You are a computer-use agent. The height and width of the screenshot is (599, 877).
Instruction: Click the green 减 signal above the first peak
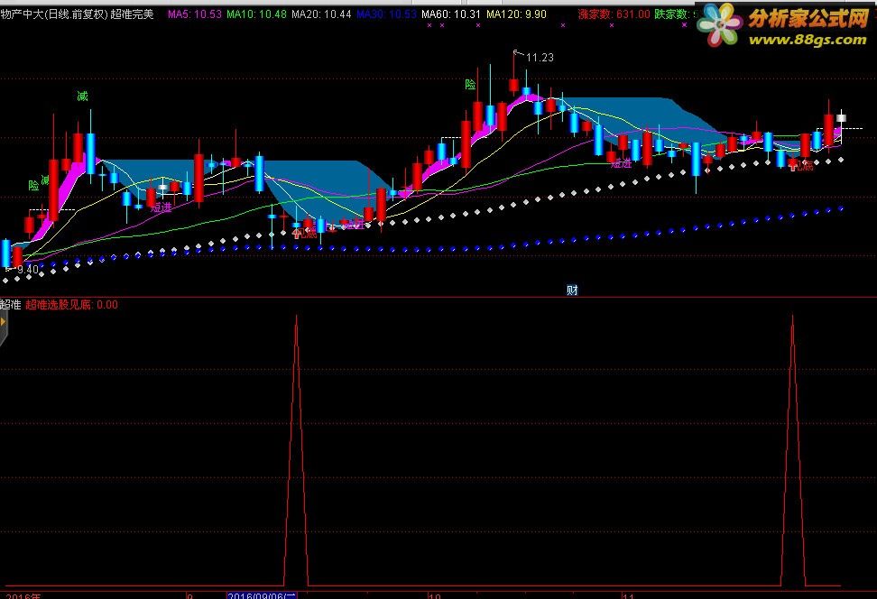(82, 97)
